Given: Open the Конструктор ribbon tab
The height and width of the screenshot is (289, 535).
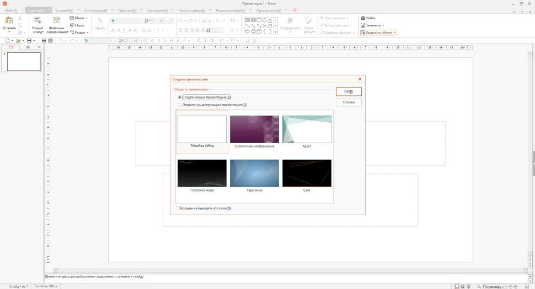Looking at the screenshot, I should [95, 10].
